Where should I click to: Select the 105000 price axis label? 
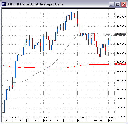121,44
